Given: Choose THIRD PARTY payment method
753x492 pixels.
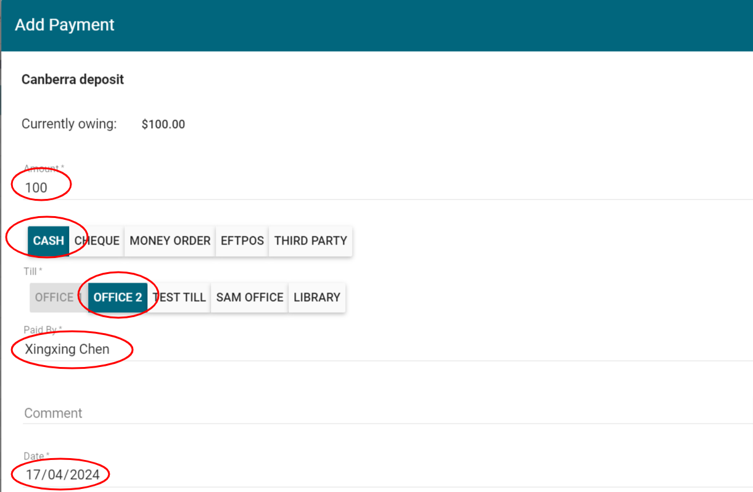Looking at the screenshot, I should 310,241.
